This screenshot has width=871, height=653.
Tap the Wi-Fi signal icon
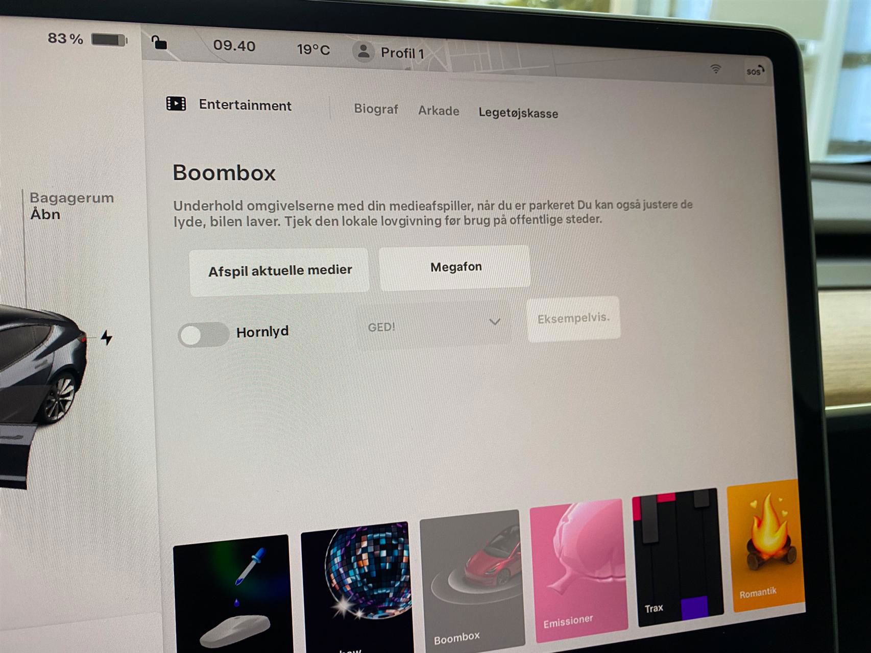716,69
